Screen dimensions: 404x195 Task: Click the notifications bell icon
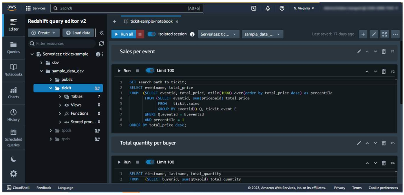(268, 8)
